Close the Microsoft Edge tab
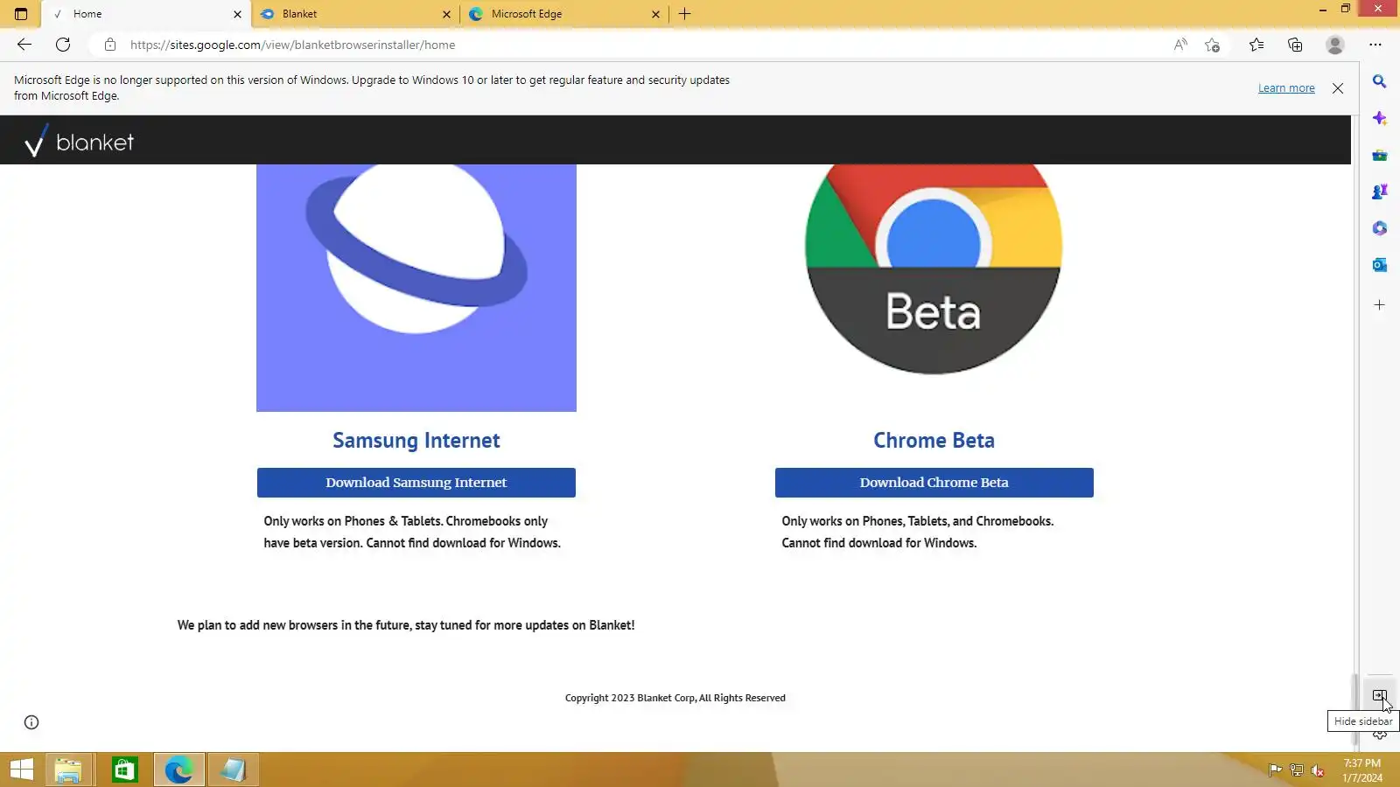1400x787 pixels. click(x=655, y=14)
